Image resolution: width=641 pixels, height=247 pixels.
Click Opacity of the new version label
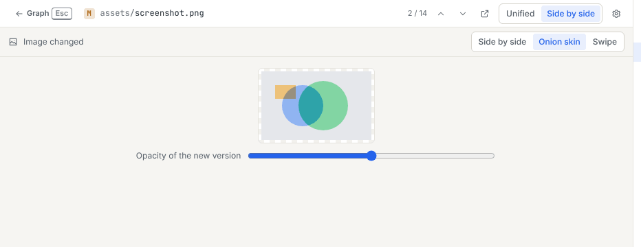[188, 156]
